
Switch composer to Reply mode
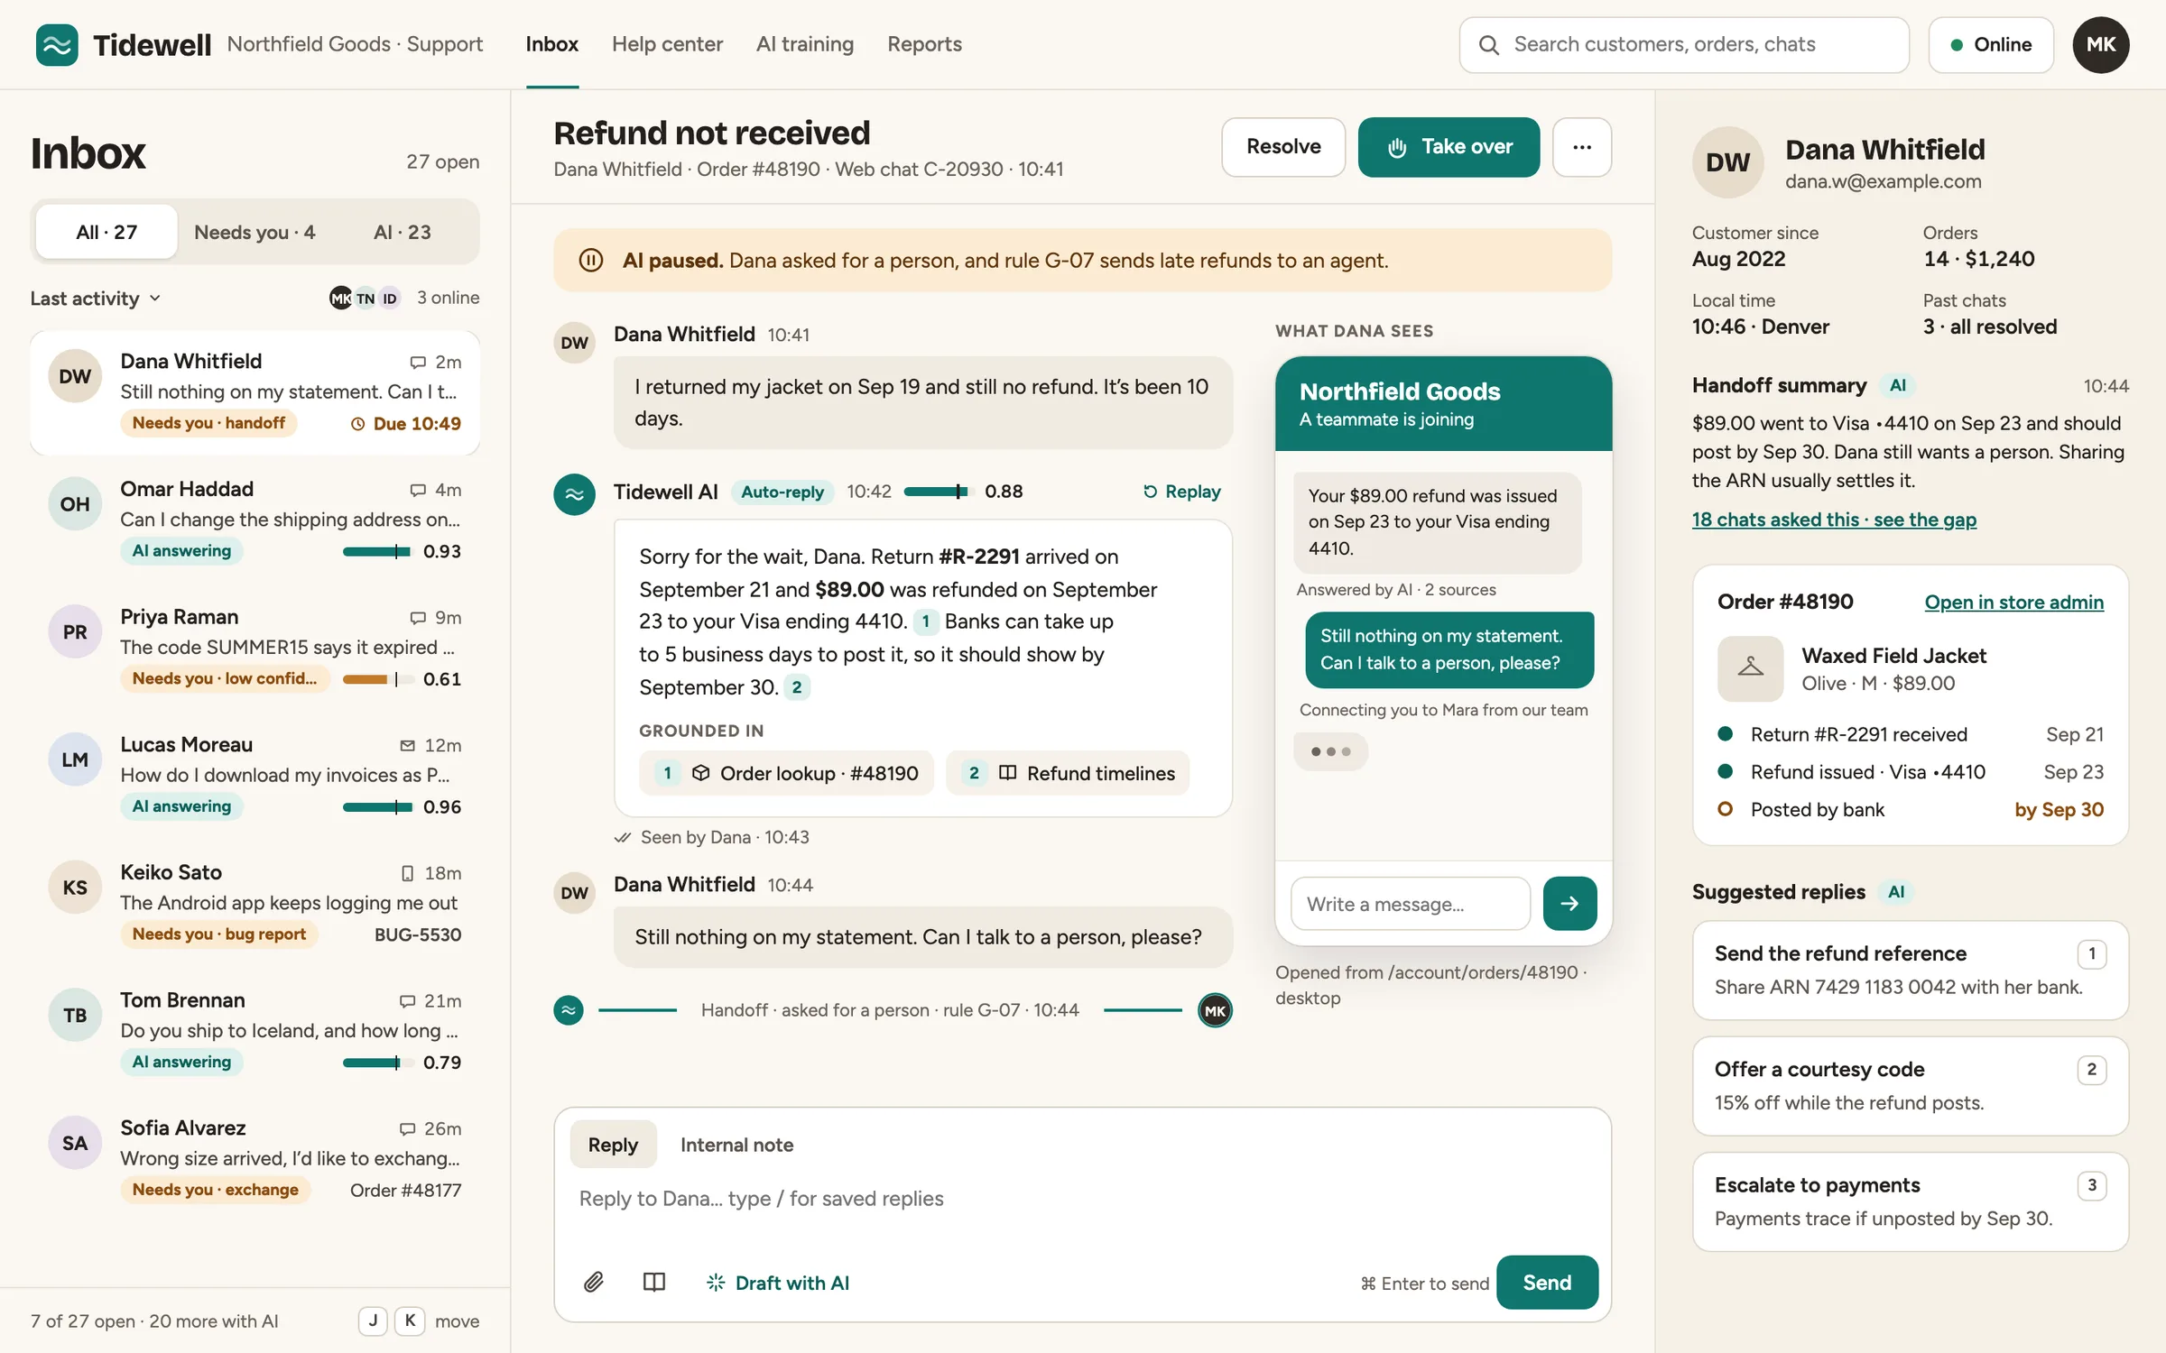click(613, 1145)
